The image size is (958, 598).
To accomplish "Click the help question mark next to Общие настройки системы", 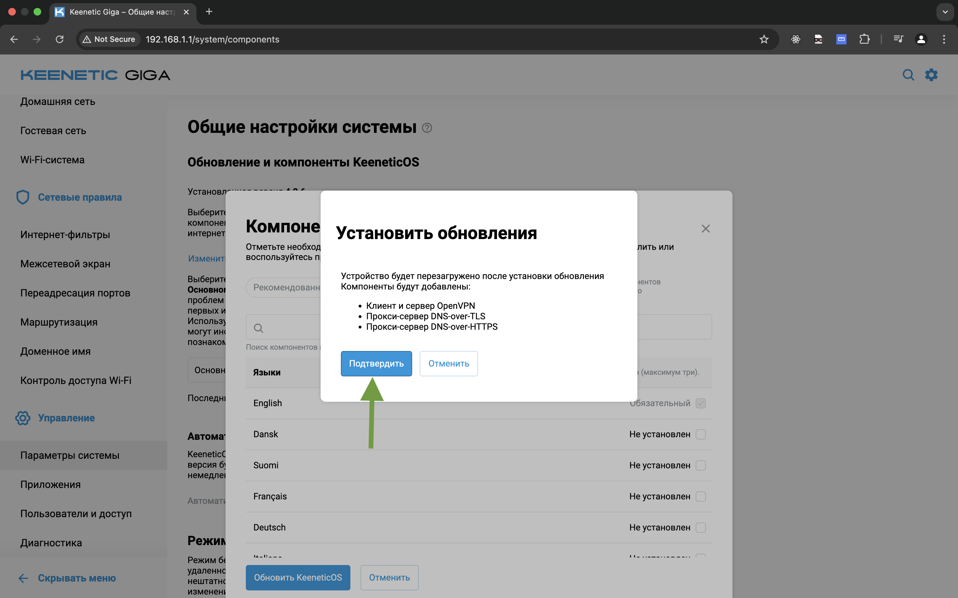I will pyautogui.click(x=427, y=127).
